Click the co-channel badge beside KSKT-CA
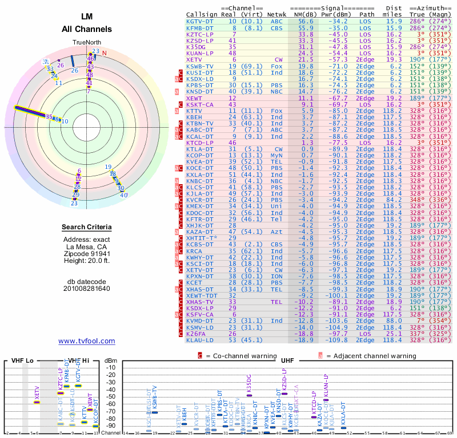 181,104
